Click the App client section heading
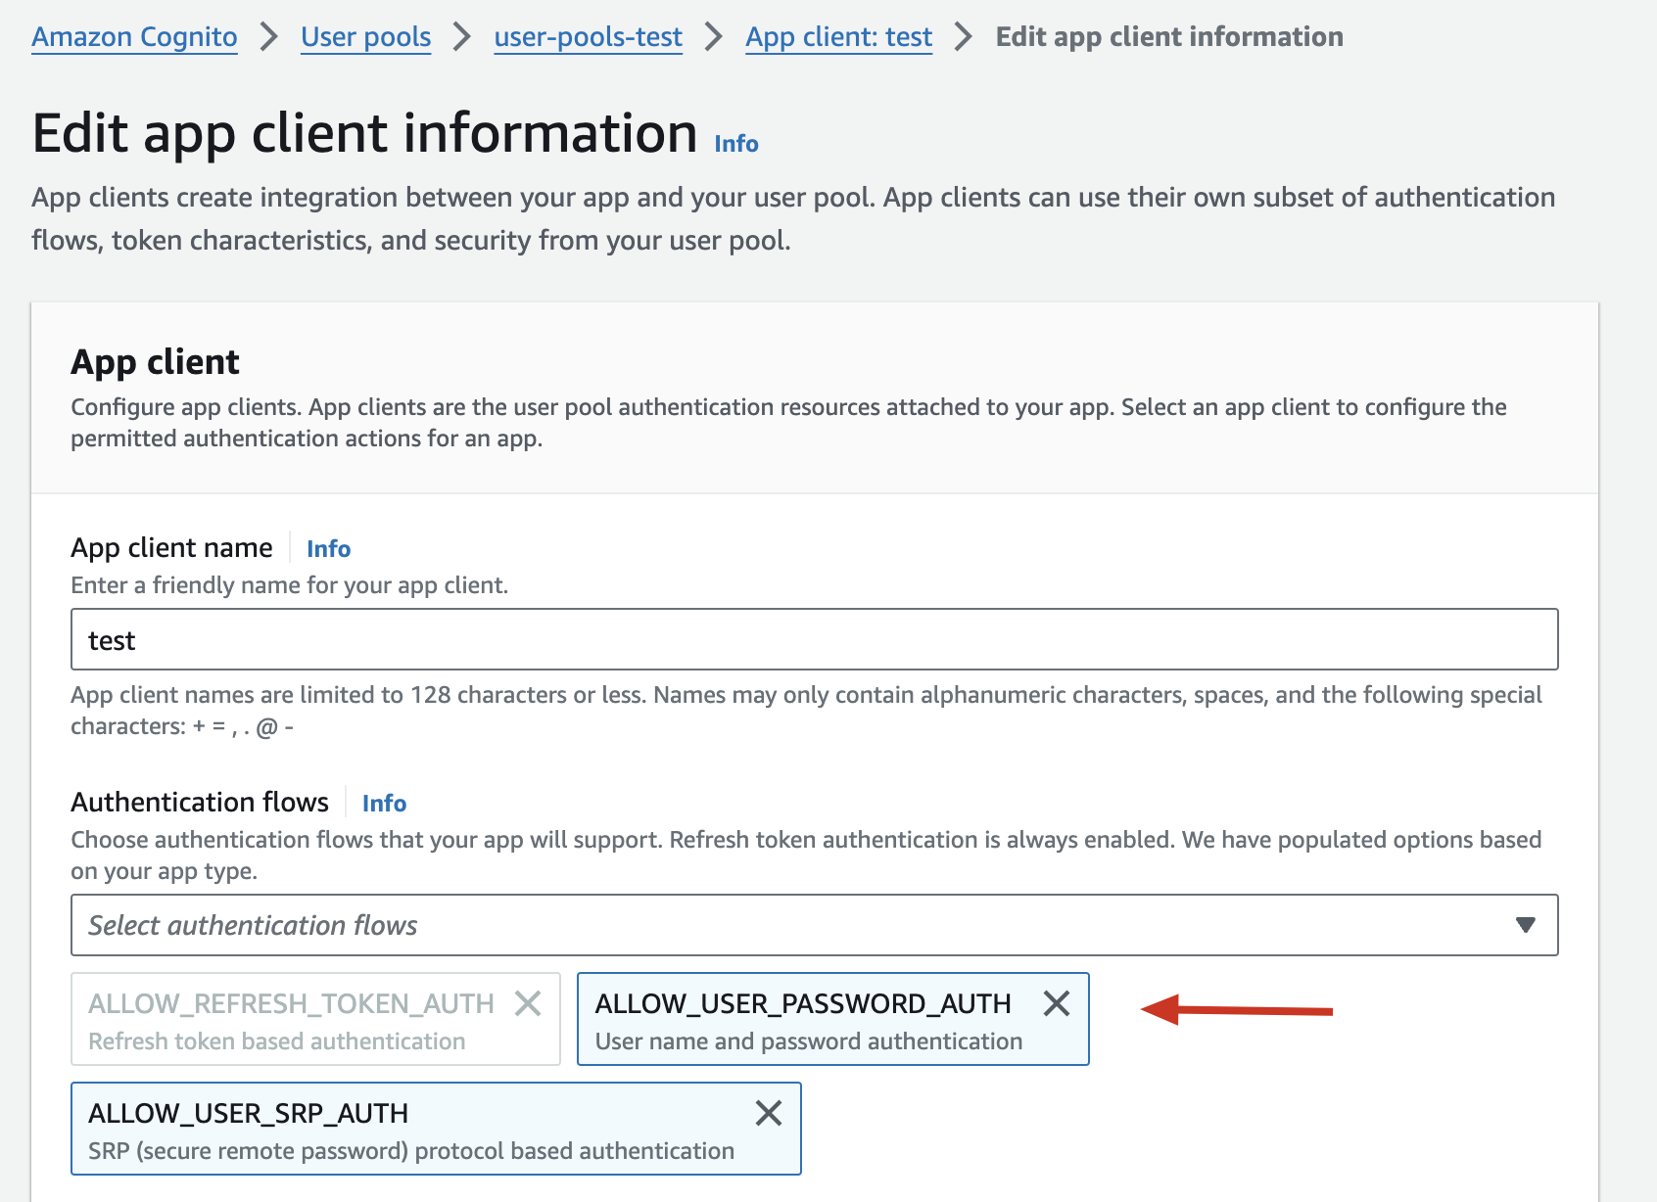This screenshot has width=1657, height=1202. (155, 362)
